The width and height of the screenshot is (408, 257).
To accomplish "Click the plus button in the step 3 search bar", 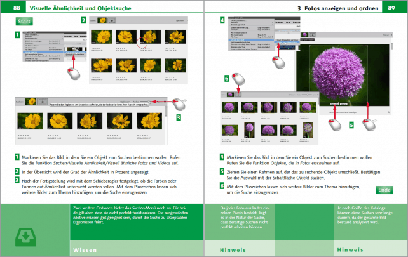I will point(43,102).
